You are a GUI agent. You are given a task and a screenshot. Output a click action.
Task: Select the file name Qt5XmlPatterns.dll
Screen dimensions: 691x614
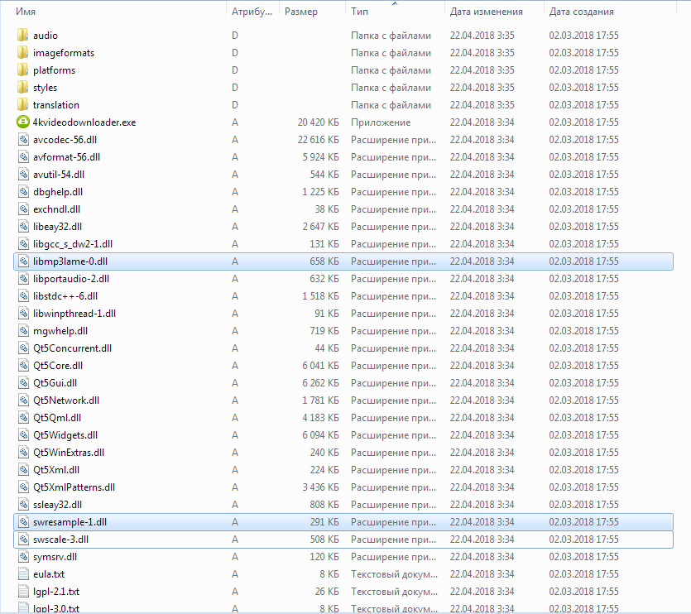(74, 487)
